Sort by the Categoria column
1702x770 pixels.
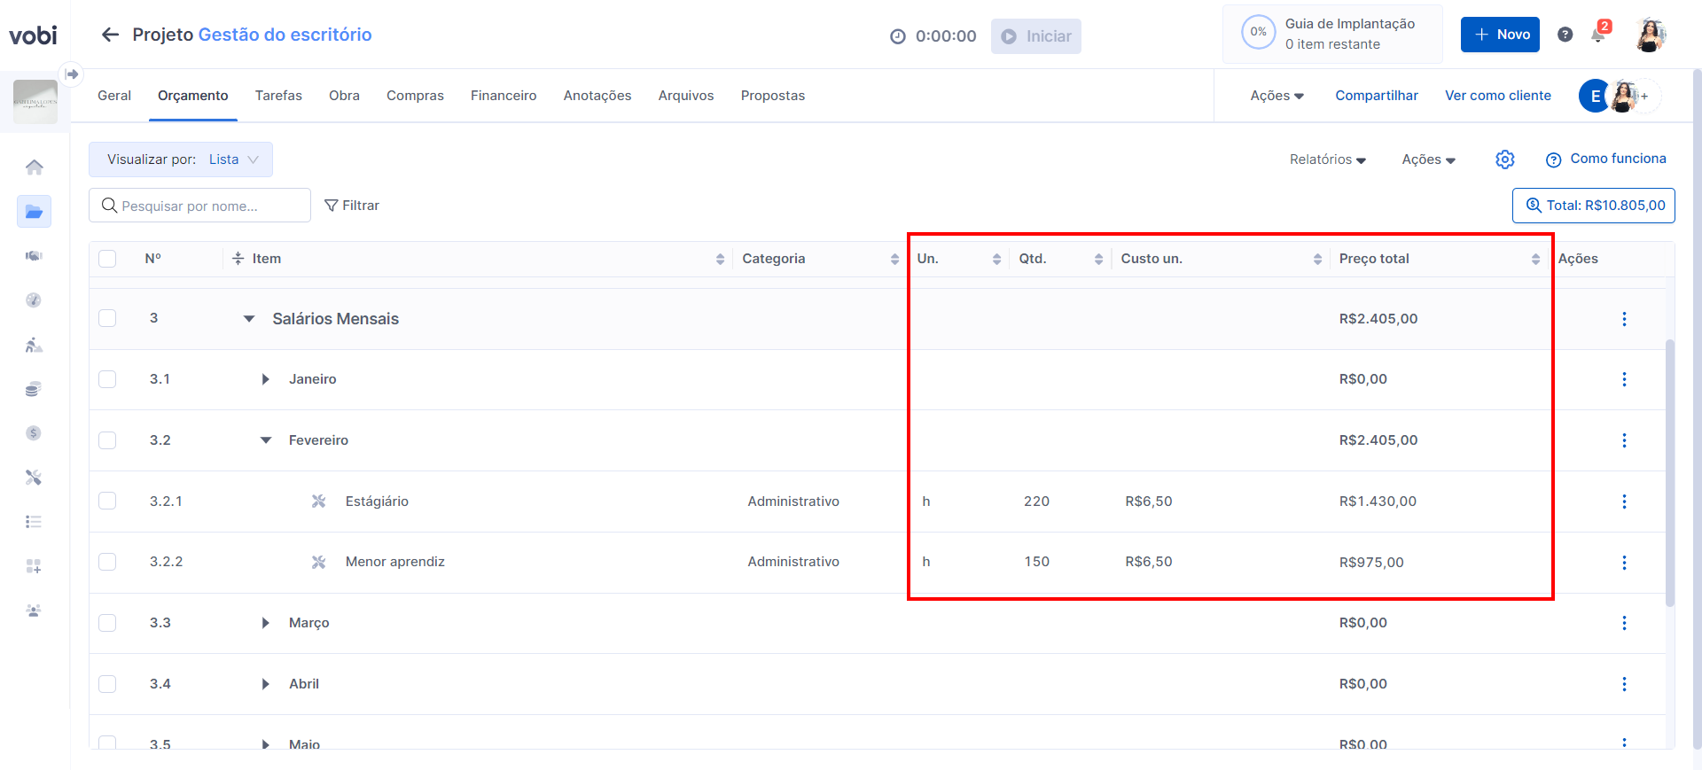[894, 259]
